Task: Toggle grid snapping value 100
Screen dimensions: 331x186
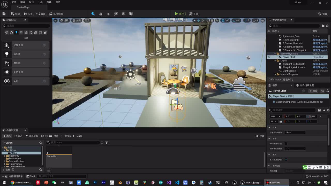Action: point(225,20)
